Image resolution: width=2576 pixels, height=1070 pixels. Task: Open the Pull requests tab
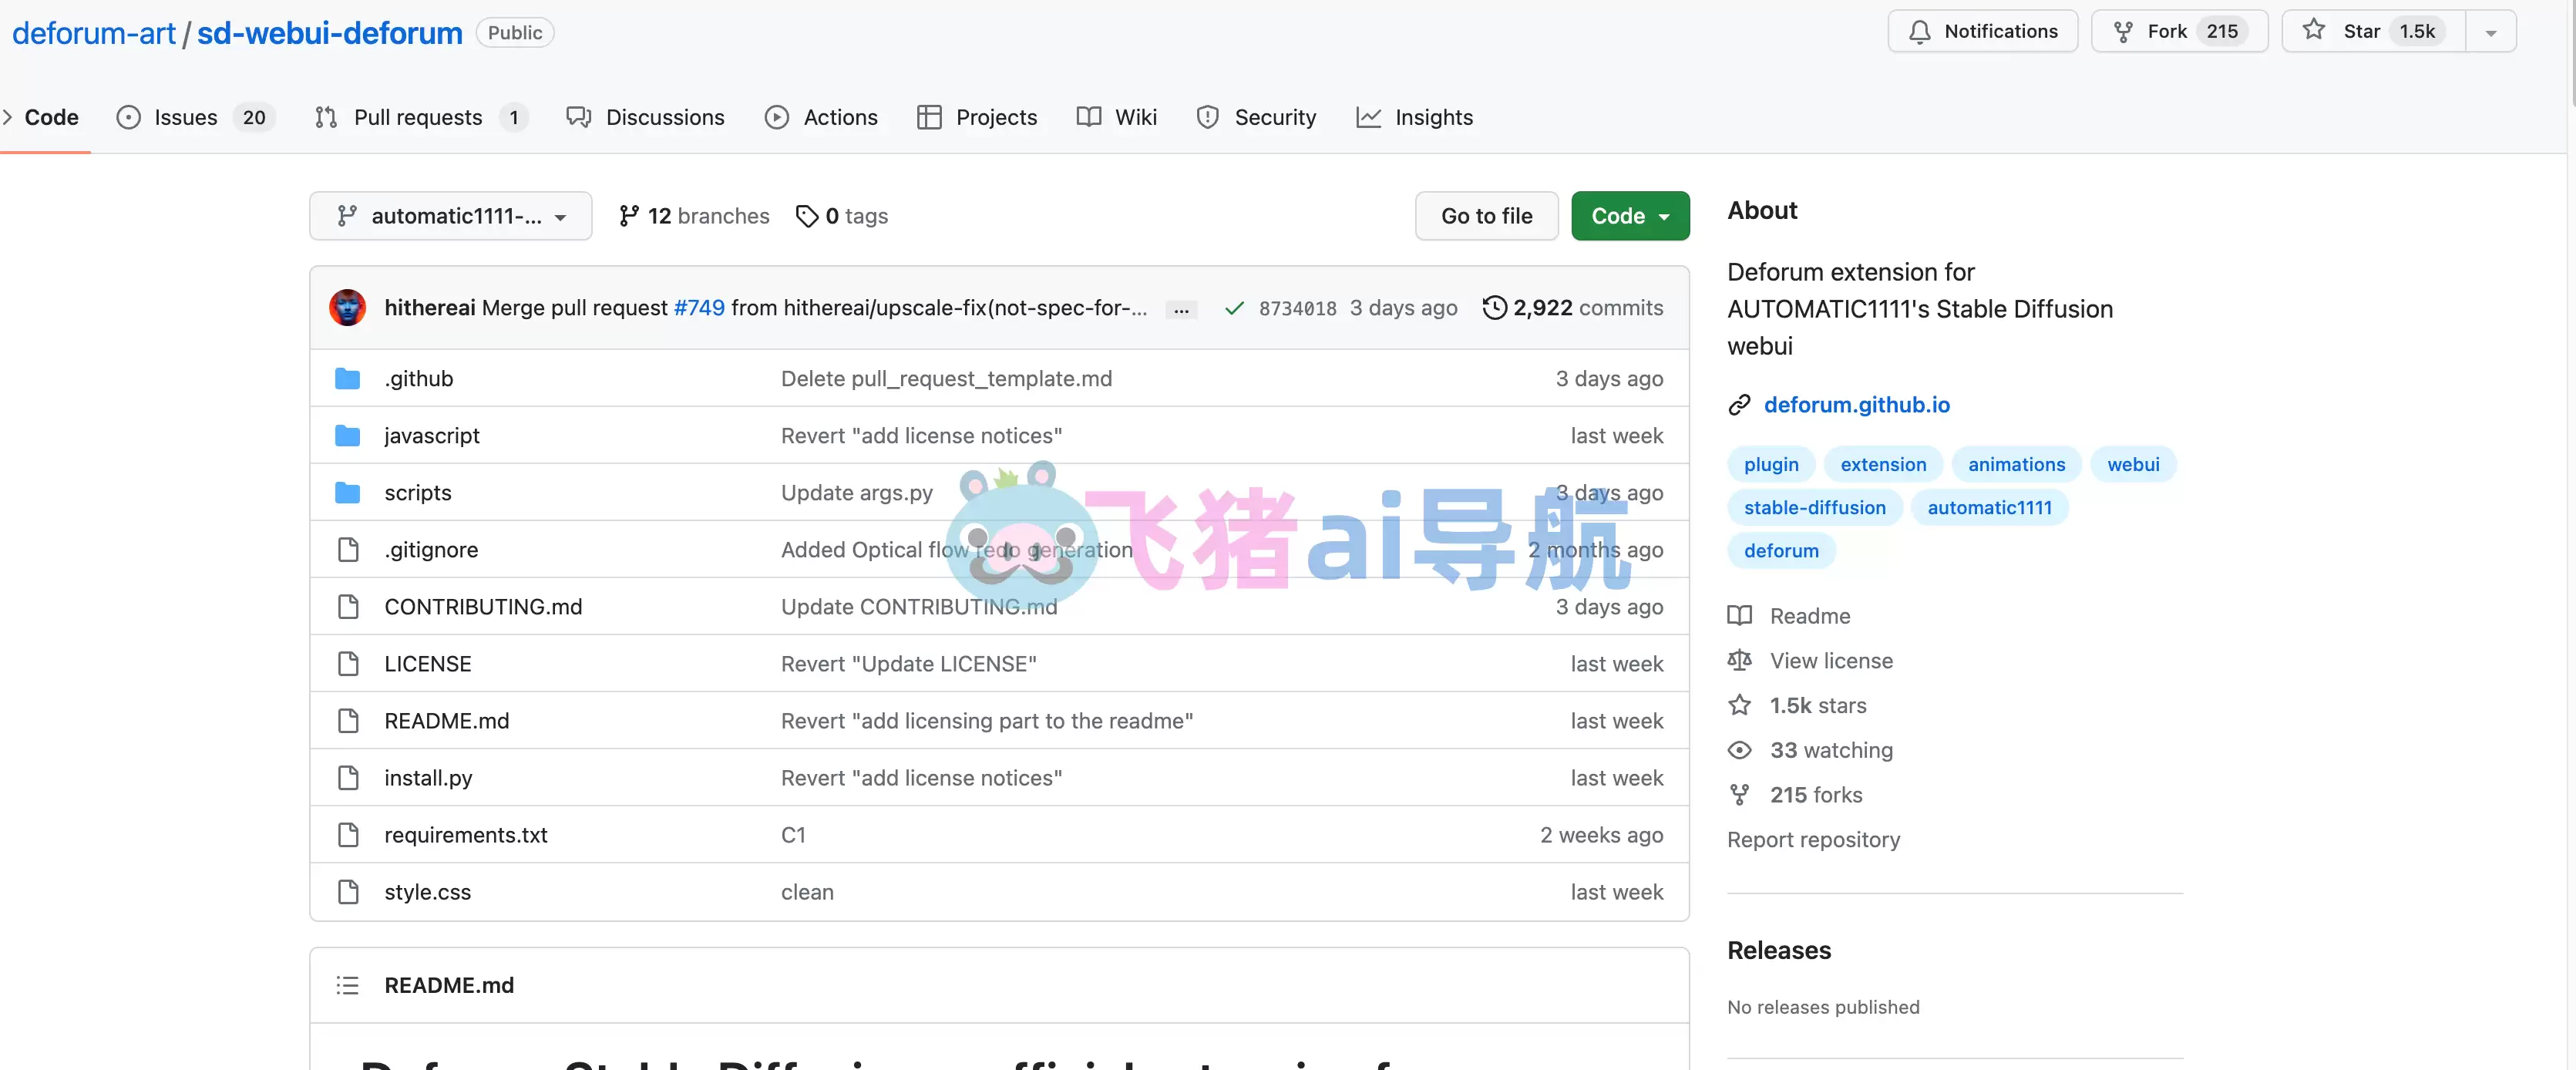pyautogui.click(x=421, y=117)
